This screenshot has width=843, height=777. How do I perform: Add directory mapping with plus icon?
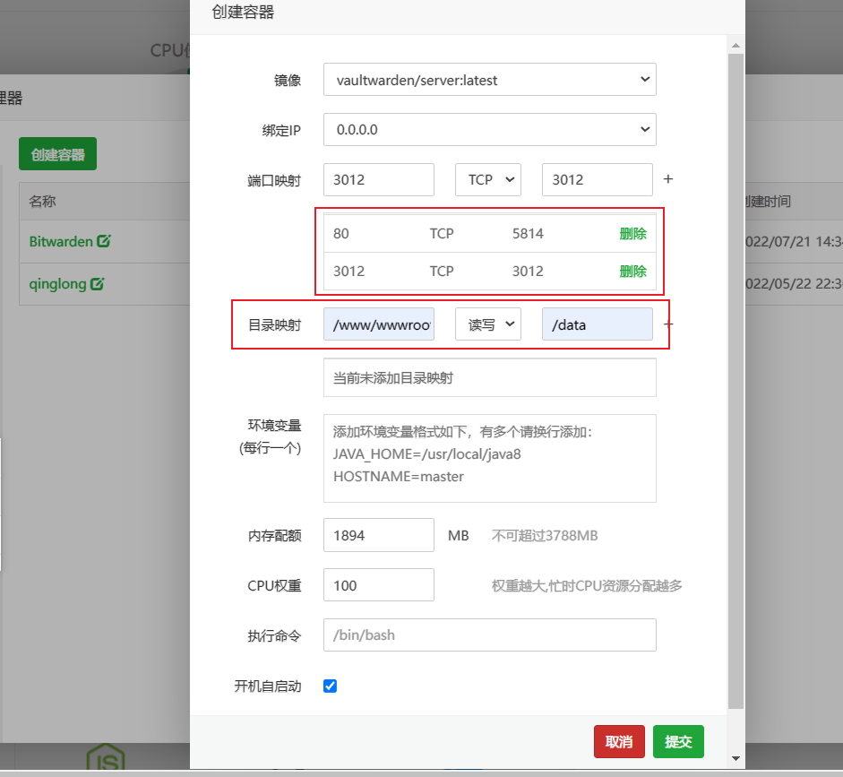667,324
